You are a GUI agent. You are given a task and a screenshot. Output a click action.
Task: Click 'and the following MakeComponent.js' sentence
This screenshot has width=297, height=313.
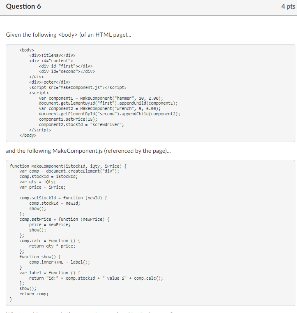pyautogui.click(x=88, y=151)
